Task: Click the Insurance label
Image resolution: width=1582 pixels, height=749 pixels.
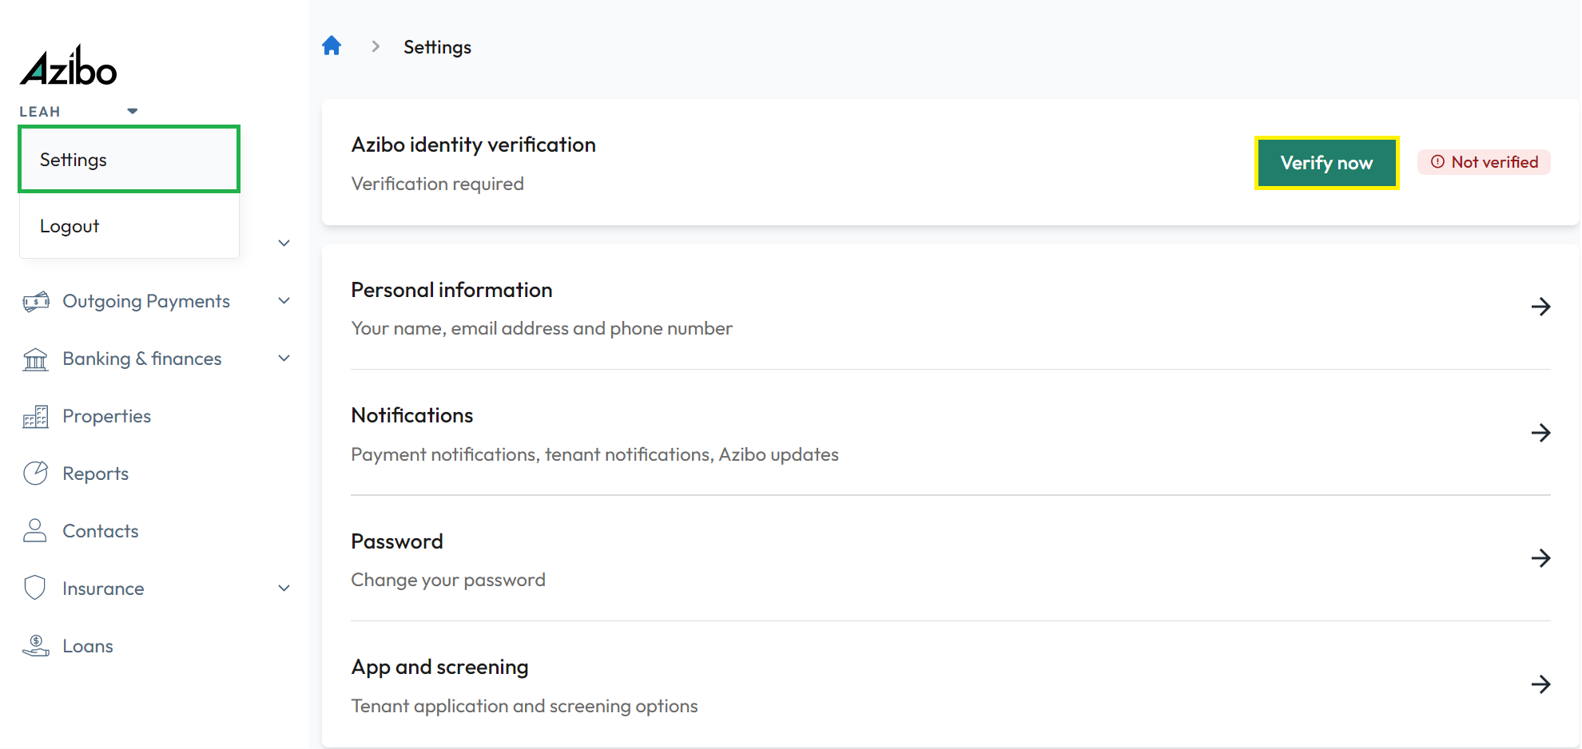Action: click(x=103, y=588)
